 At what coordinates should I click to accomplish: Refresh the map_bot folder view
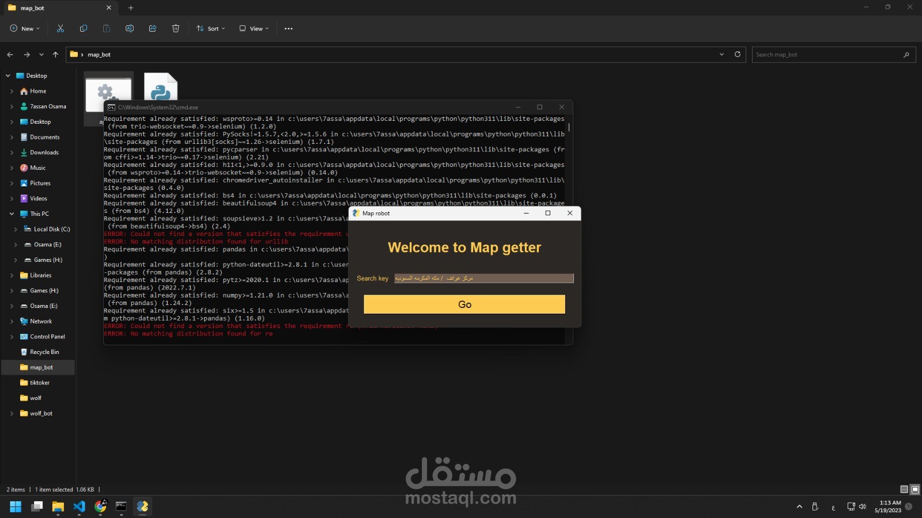pyautogui.click(x=738, y=54)
